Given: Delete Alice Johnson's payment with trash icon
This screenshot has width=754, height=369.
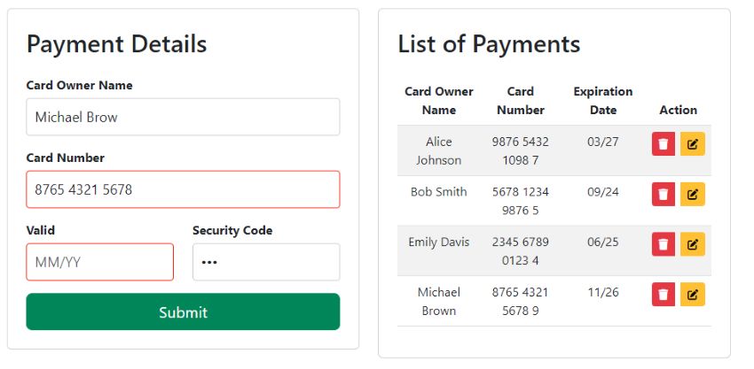Looking at the screenshot, I should [664, 144].
